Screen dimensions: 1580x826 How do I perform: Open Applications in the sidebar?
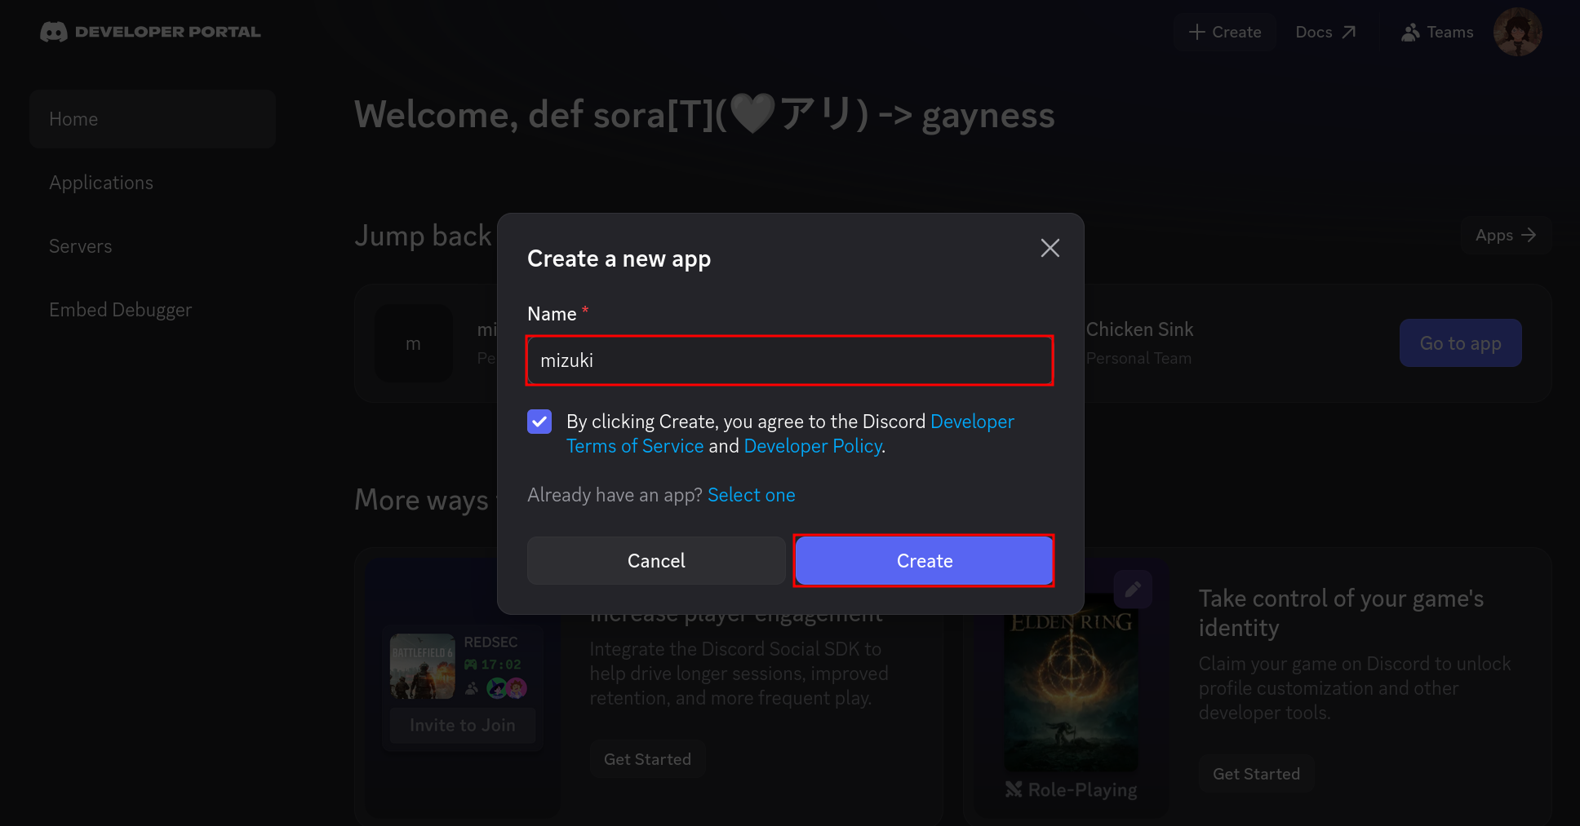[153, 183]
